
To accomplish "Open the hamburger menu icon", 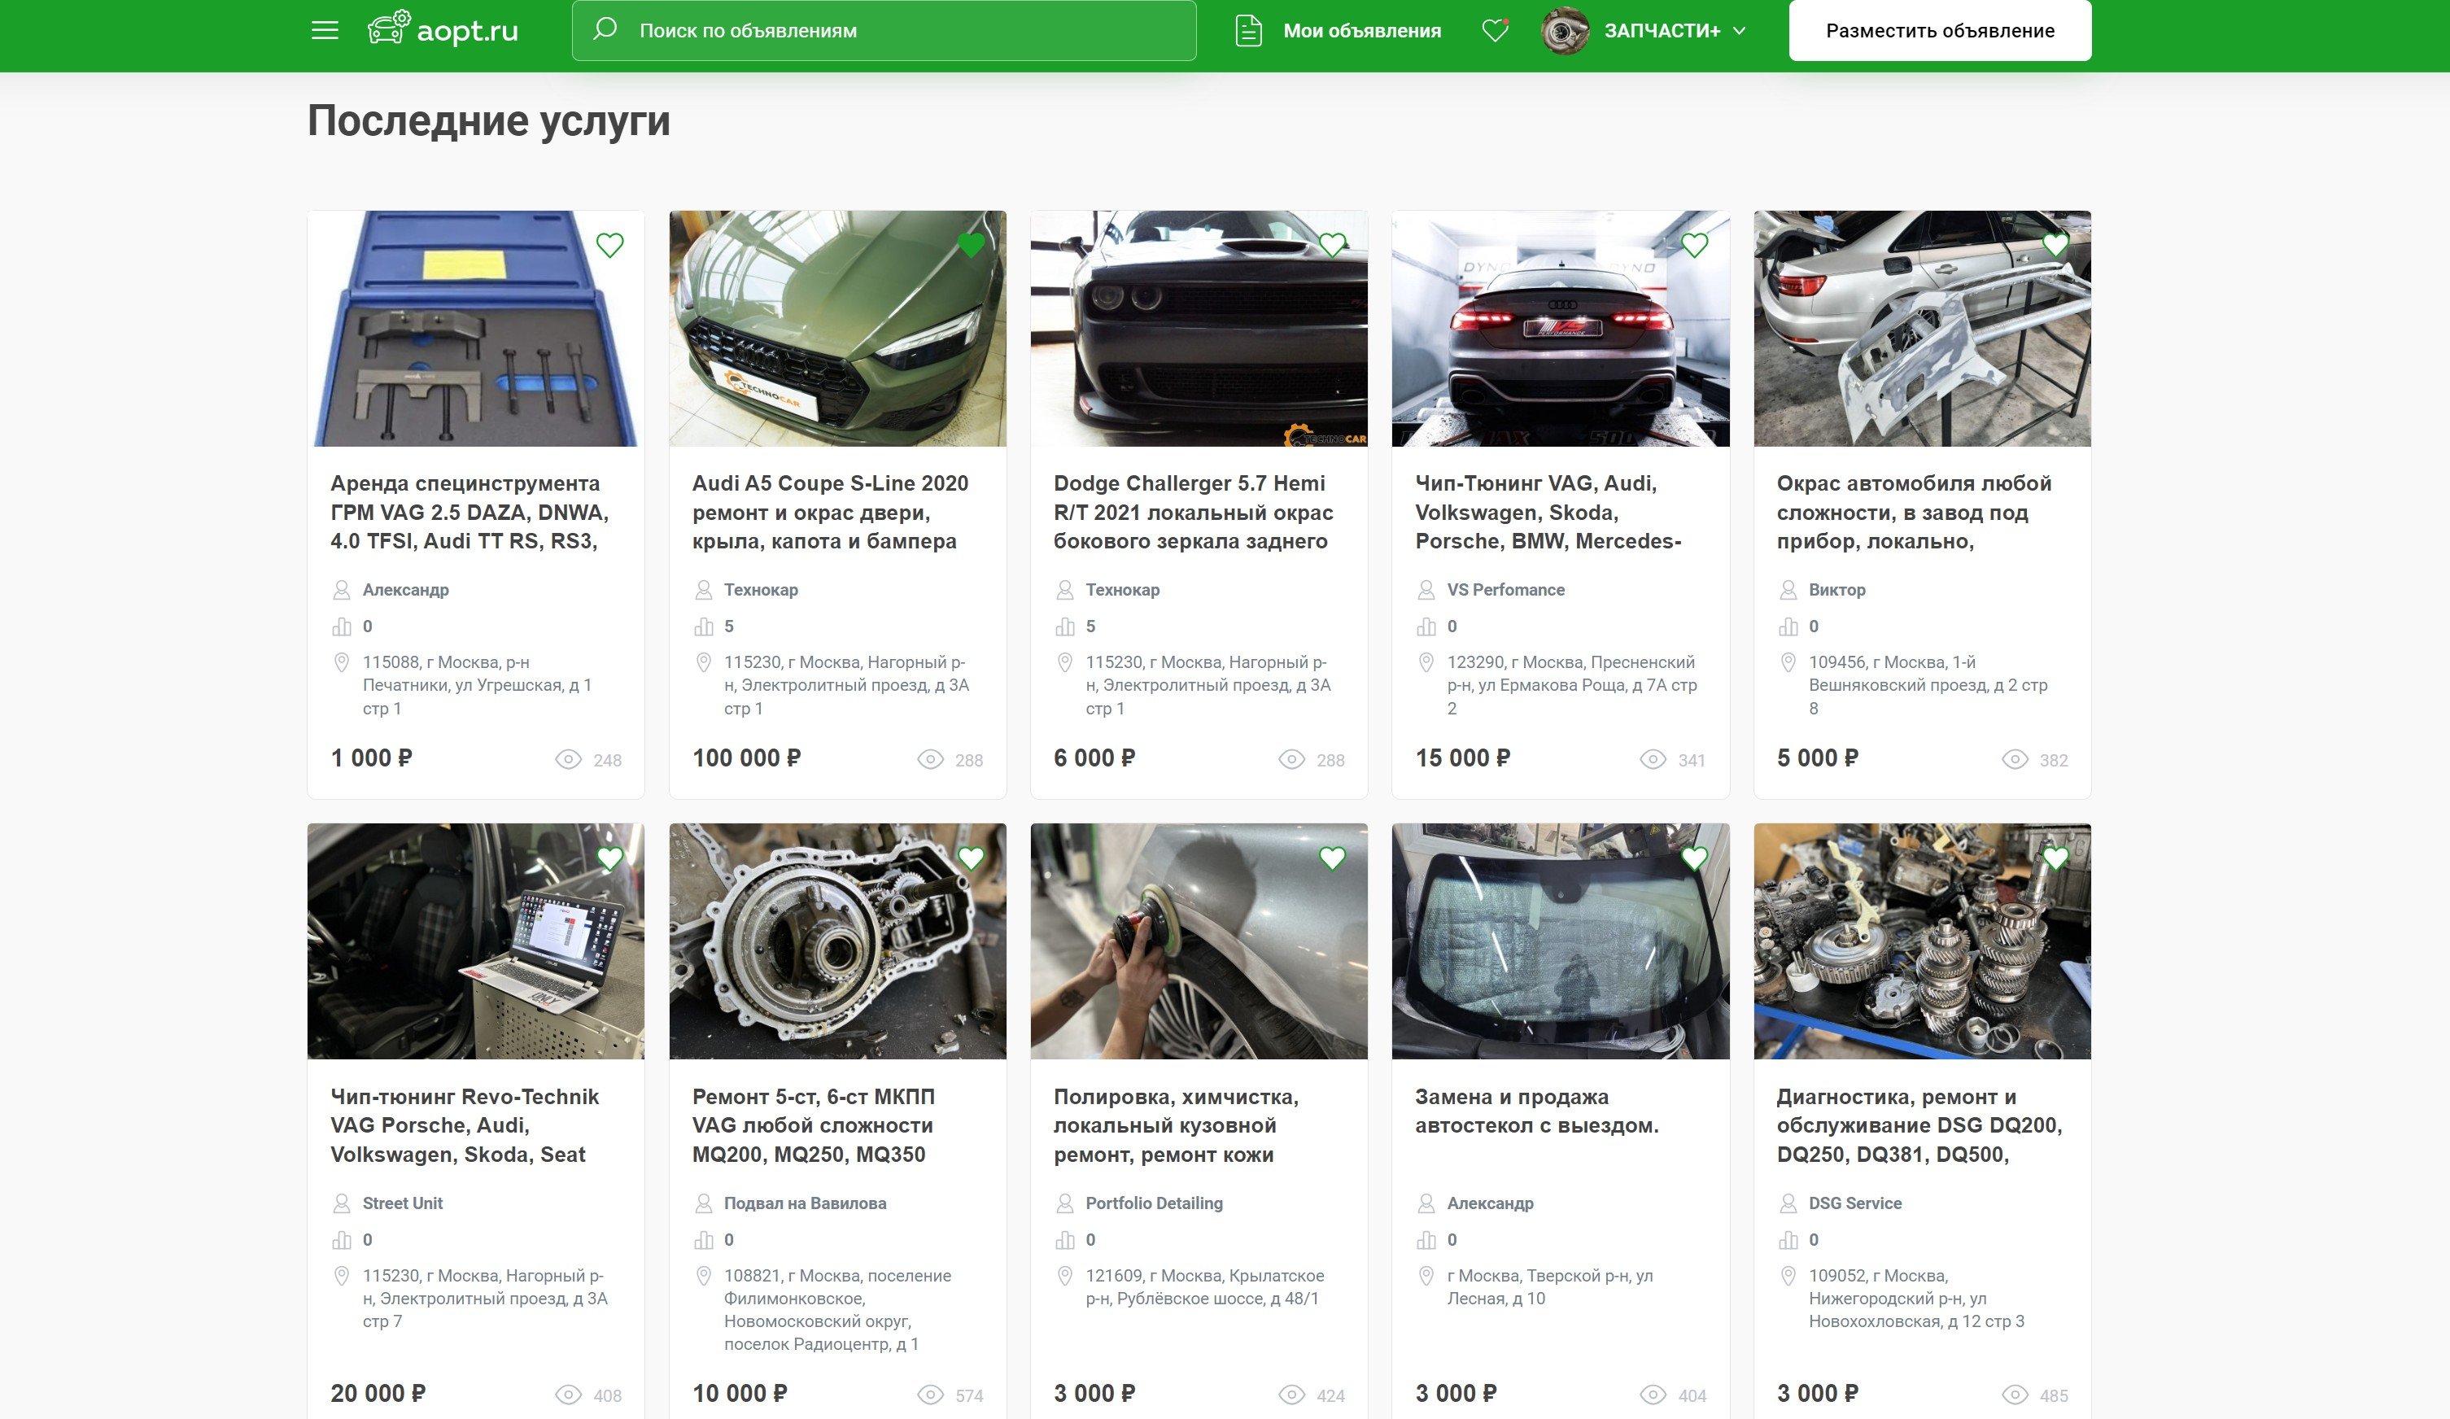I will (325, 30).
